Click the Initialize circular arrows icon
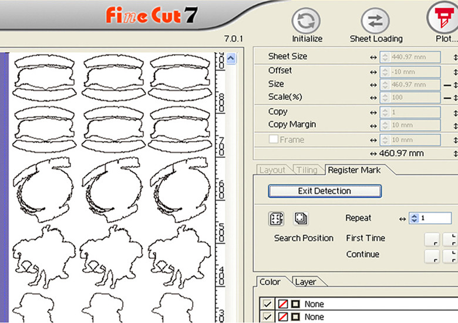Screen dimensions: 458x323 tap(307, 20)
